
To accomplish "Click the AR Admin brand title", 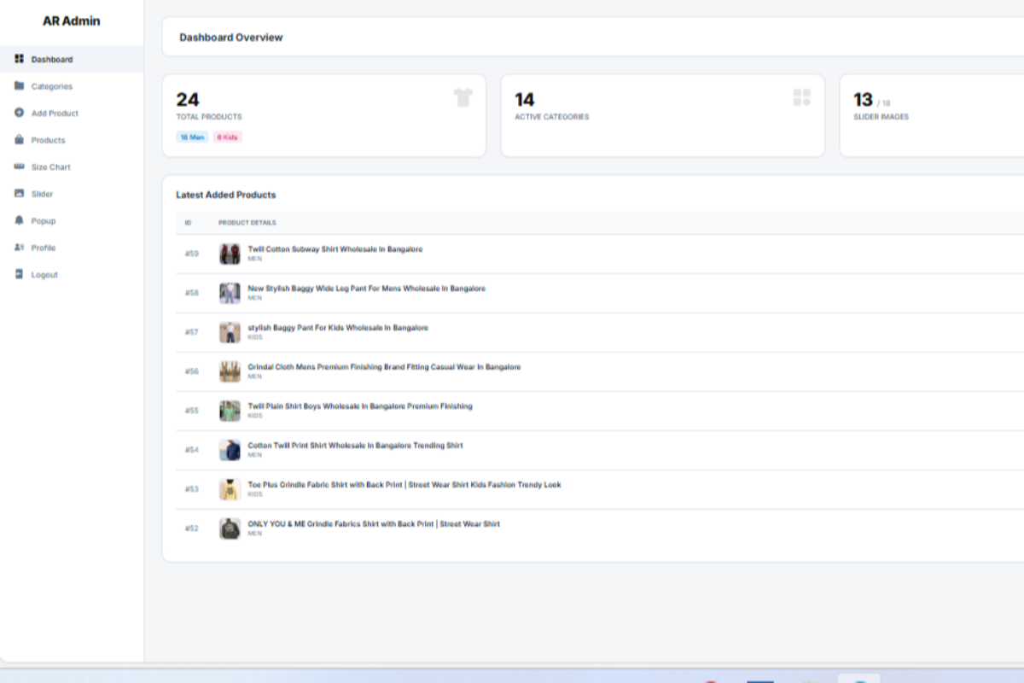I will pos(72,20).
